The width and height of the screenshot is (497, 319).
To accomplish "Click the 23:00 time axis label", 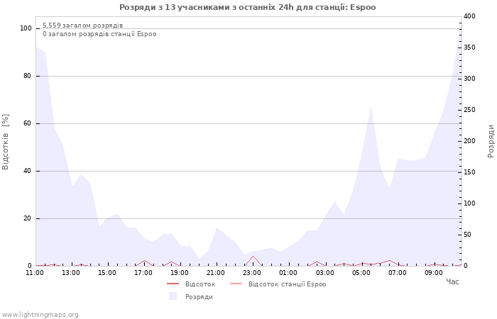I will click(x=252, y=273).
